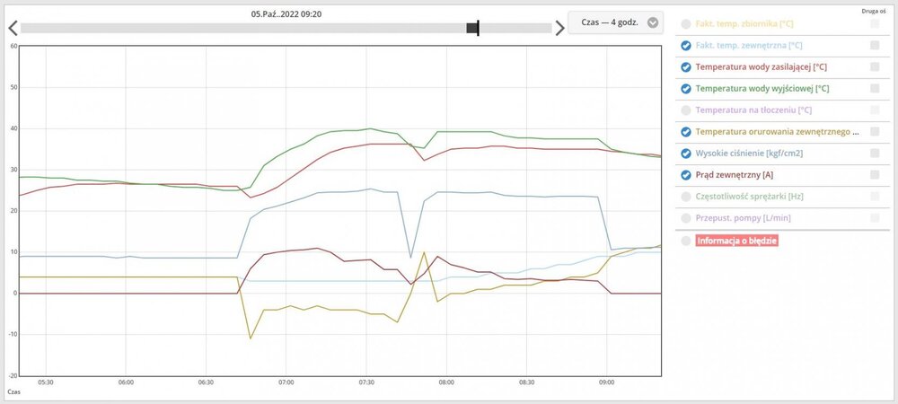
Task: Check second axis box for 'Wysokie ciśnienie'
Action: click(875, 154)
